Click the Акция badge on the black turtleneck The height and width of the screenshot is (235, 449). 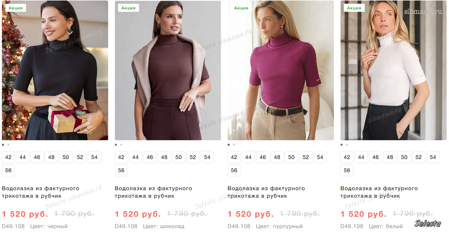(x=15, y=8)
